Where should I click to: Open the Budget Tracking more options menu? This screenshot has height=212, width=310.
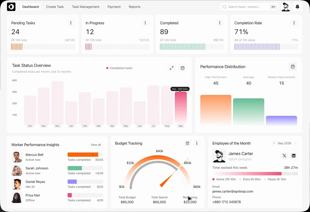click(x=197, y=143)
